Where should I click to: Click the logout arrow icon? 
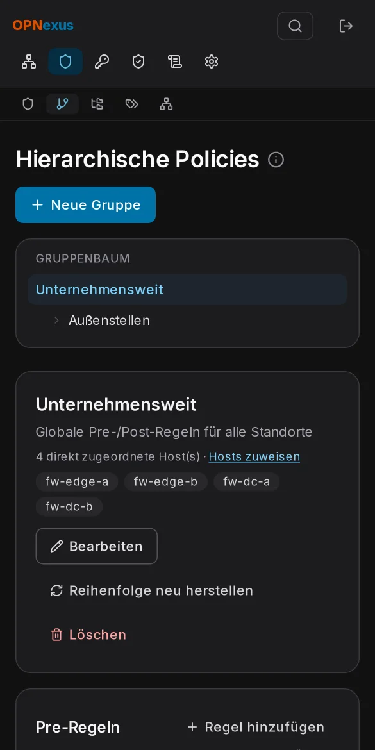[x=346, y=26]
